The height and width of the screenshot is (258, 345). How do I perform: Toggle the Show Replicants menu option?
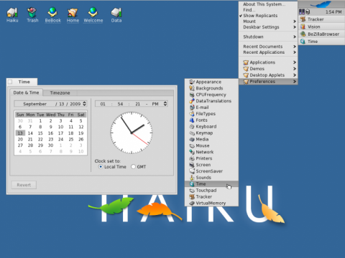[x=268, y=16]
